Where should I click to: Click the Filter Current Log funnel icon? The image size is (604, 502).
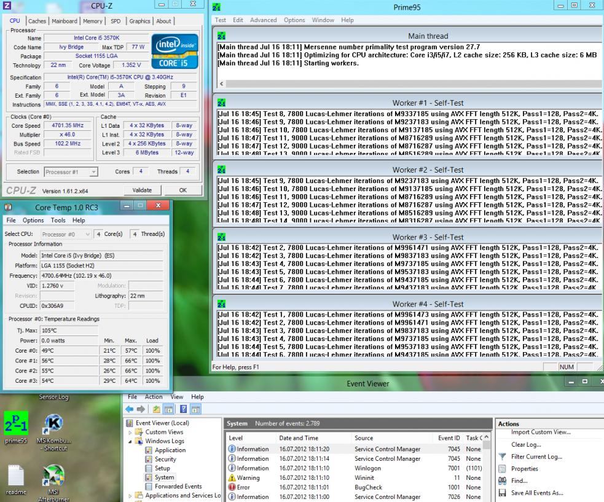(502, 457)
